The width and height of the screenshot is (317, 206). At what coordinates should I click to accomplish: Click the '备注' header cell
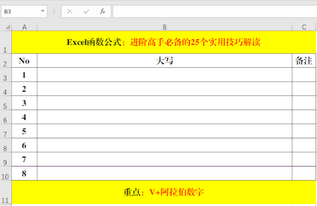[304, 60]
